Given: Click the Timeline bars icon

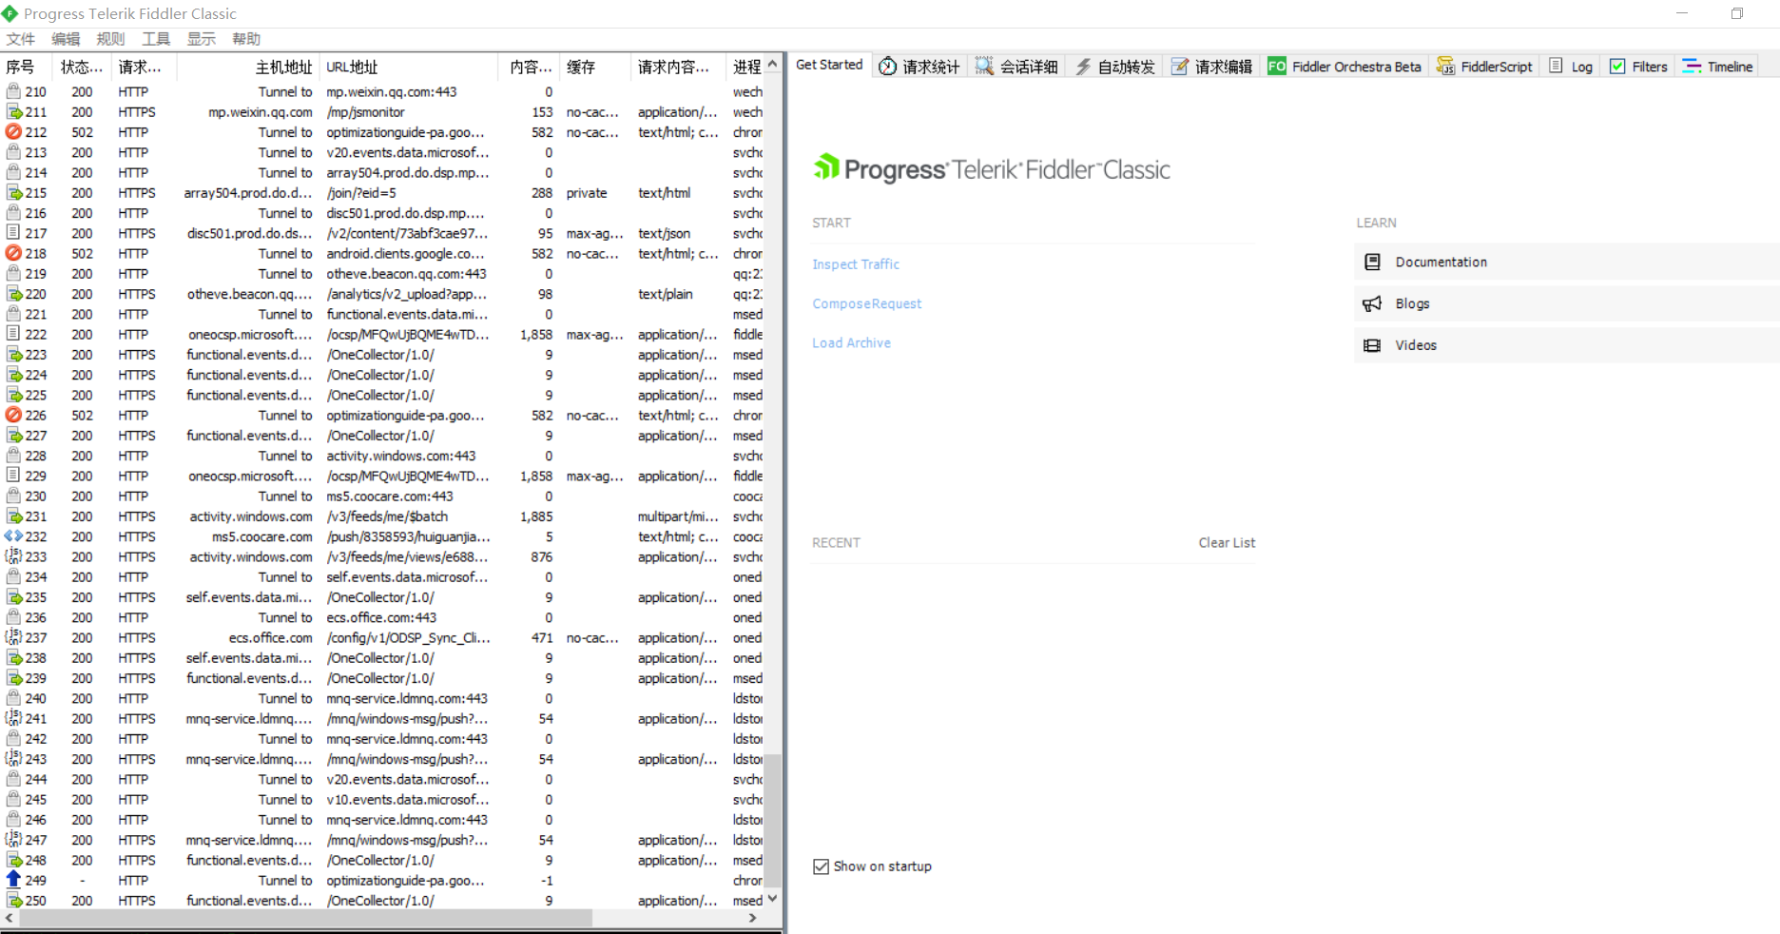Looking at the screenshot, I should [x=1692, y=67].
